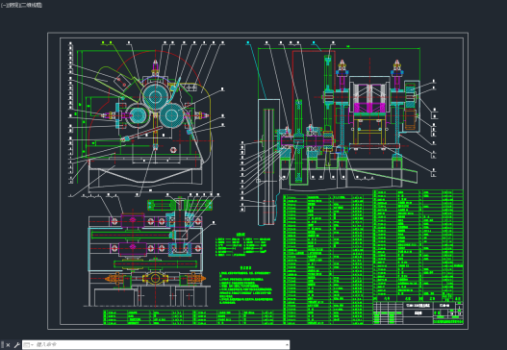Close the command line window
507x350 pixels.
point(8,345)
